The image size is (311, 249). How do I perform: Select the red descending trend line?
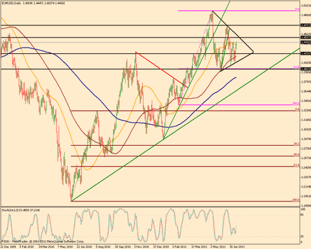[162, 70]
